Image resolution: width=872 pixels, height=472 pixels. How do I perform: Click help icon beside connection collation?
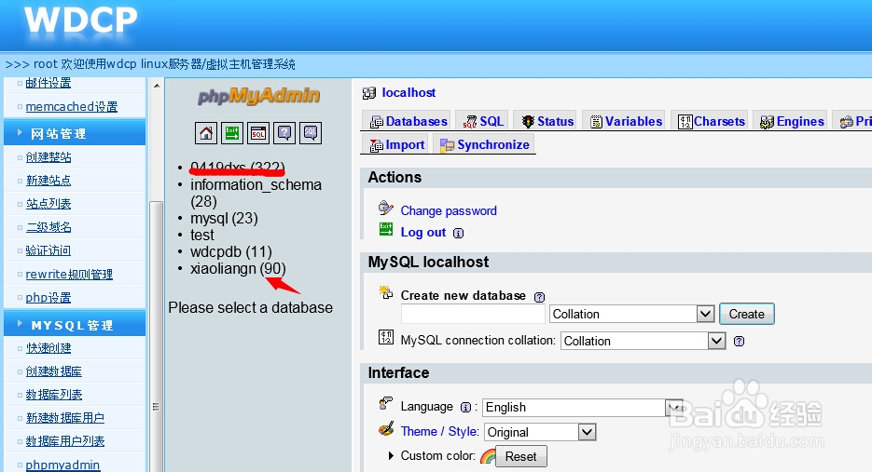click(x=739, y=341)
